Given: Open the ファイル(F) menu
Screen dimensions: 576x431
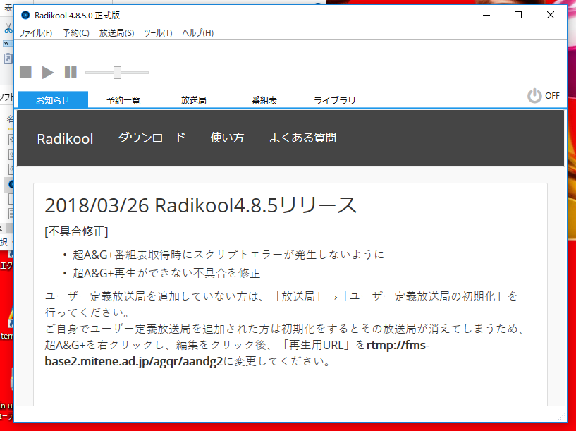Looking at the screenshot, I should tap(35, 33).
